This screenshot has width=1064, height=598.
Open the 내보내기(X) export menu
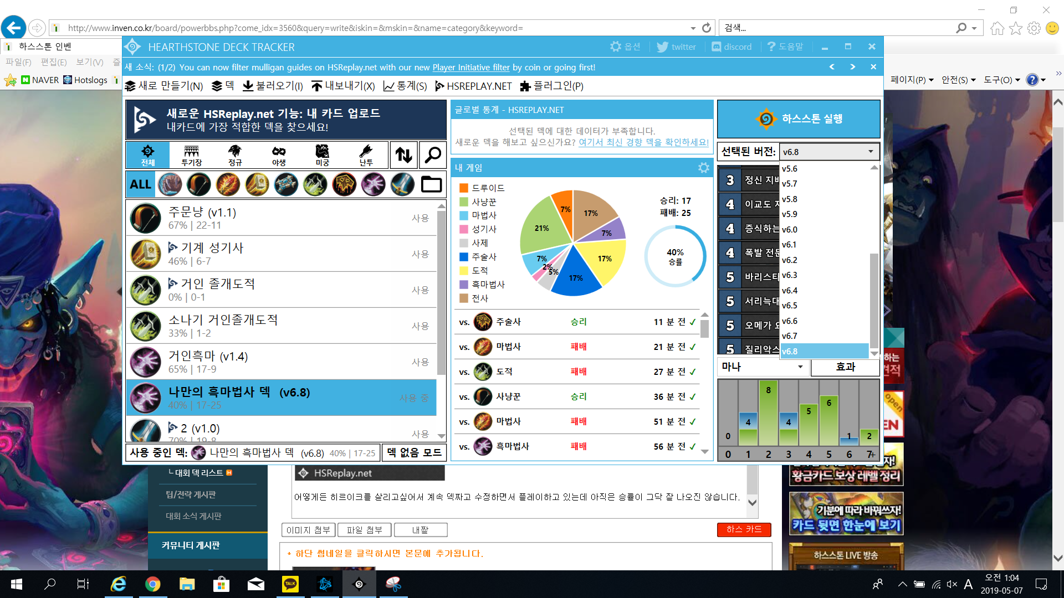click(x=343, y=86)
